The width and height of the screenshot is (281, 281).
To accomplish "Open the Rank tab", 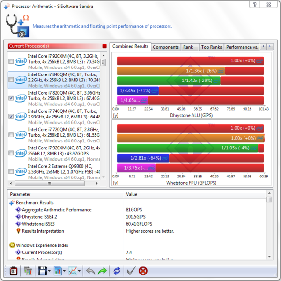I will point(190,47).
